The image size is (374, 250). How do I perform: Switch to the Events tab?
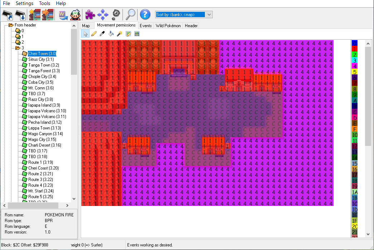(x=146, y=26)
